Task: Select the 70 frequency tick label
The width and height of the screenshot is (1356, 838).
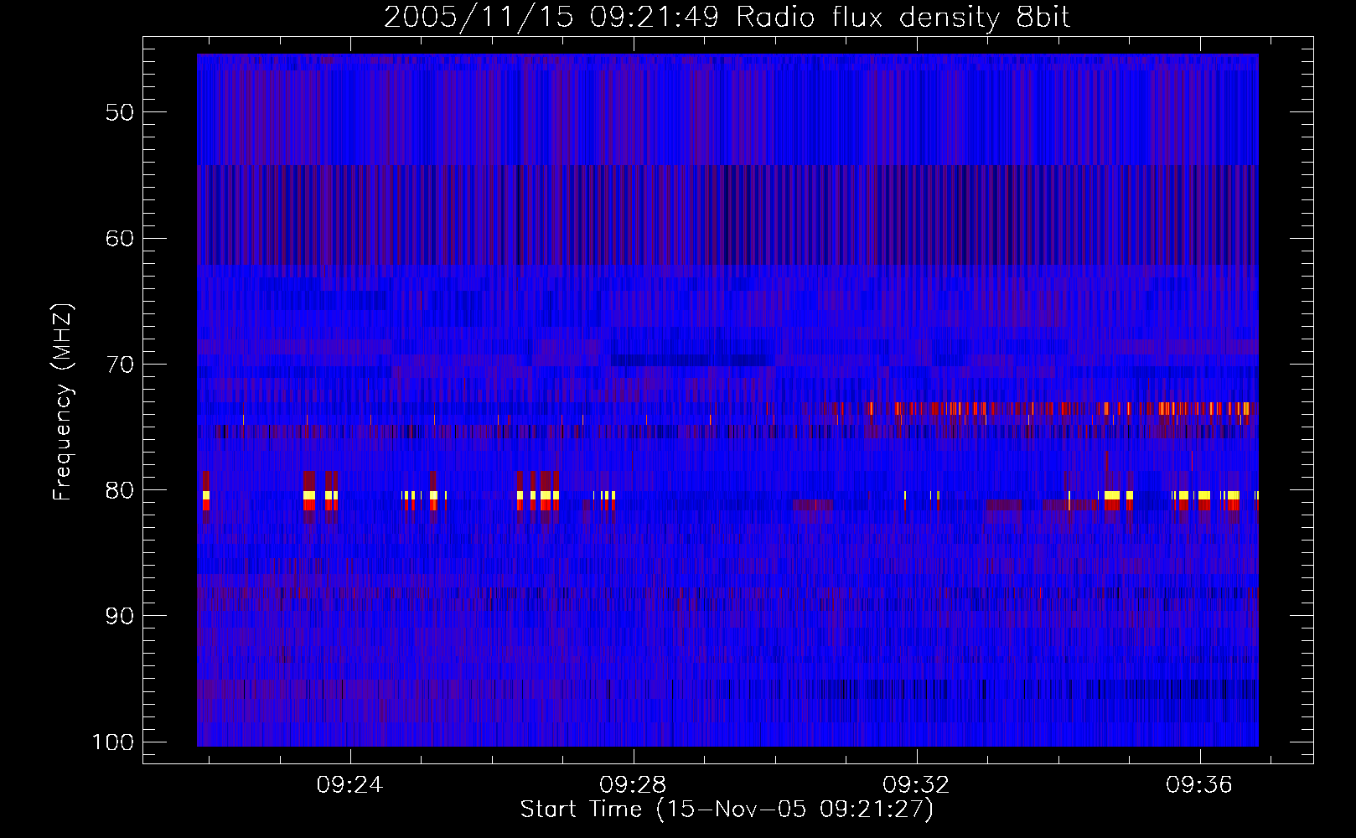Action: (x=120, y=365)
